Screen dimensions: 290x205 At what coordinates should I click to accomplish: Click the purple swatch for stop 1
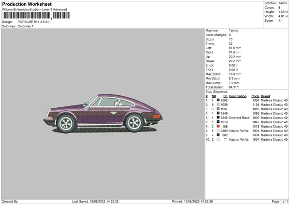[218, 100]
